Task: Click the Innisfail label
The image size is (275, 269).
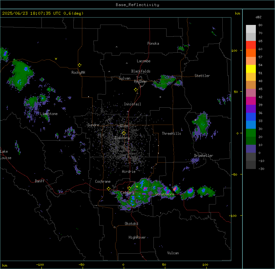Action: (x=132, y=104)
